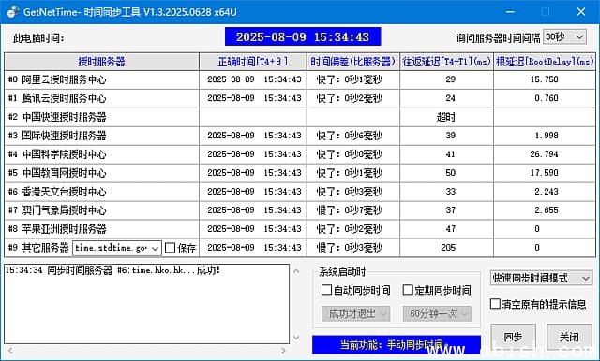Screen dimensions: 600x361
Task: Click root delay value 15.750
Action: 544,79
